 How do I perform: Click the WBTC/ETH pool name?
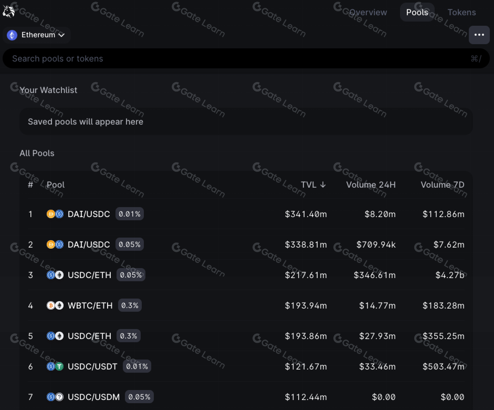point(90,305)
